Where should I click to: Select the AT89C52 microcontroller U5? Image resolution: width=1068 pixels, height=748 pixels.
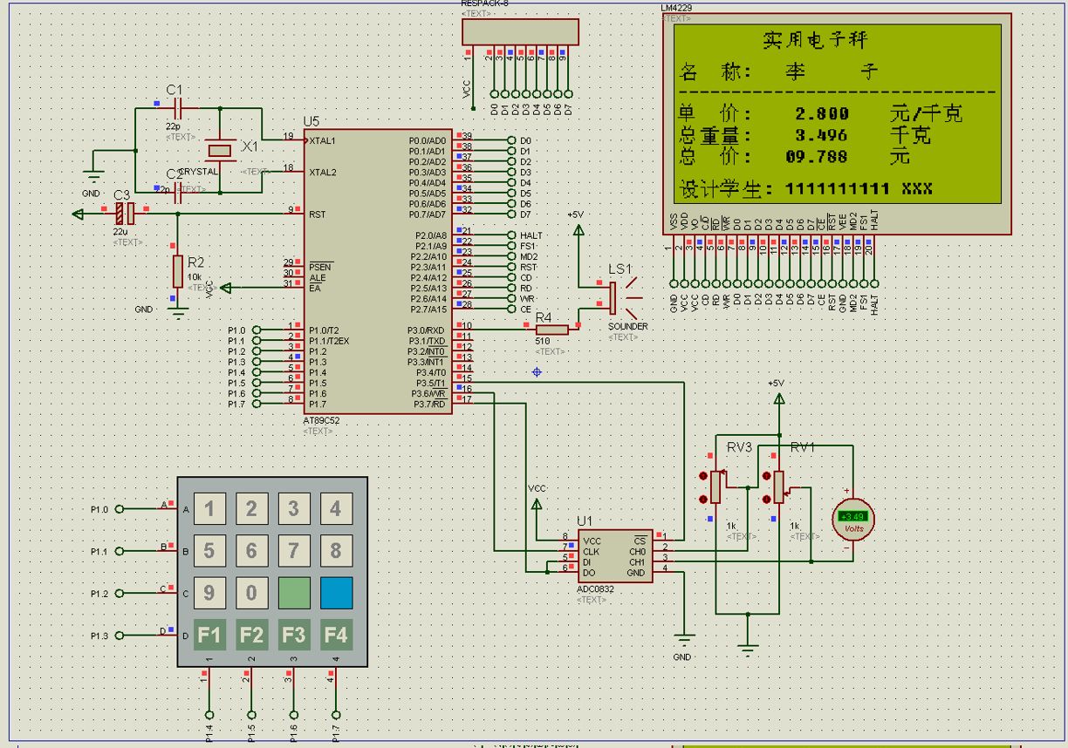[x=378, y=272]
